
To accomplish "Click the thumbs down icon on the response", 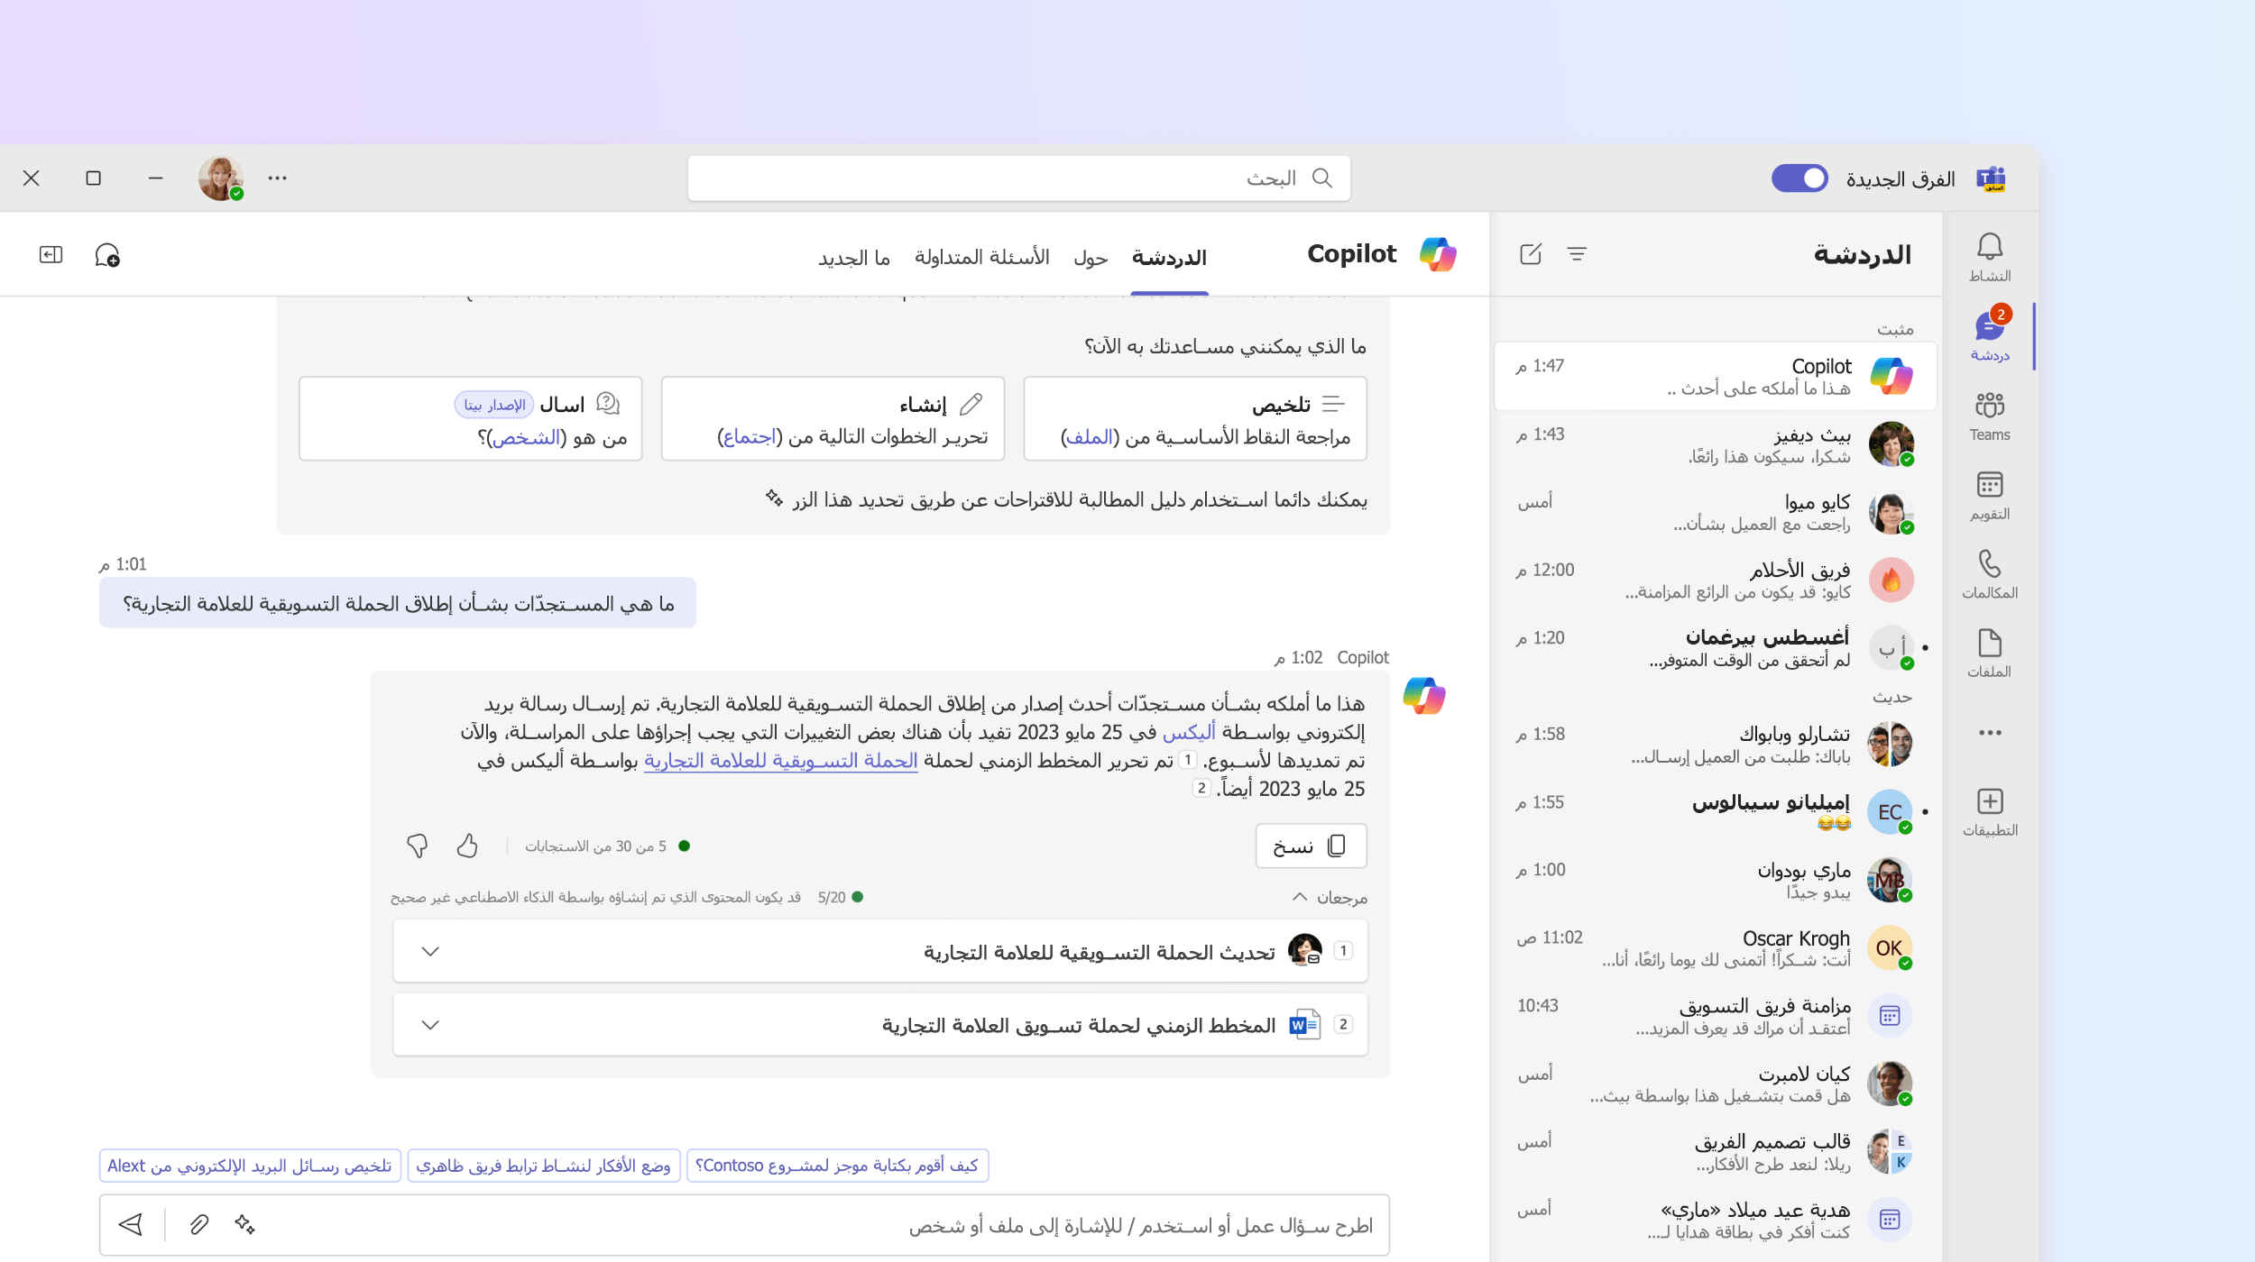I will click(417, 846).
